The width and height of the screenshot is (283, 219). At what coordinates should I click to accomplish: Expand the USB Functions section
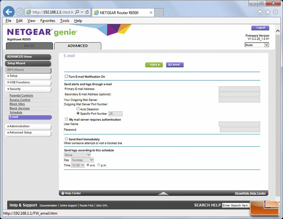pyautogui.click(x=28, y=82)
